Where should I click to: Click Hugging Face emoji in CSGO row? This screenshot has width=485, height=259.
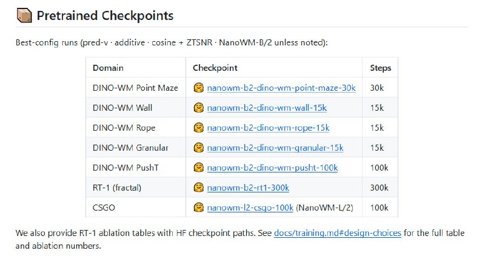(x=199, y=208)
